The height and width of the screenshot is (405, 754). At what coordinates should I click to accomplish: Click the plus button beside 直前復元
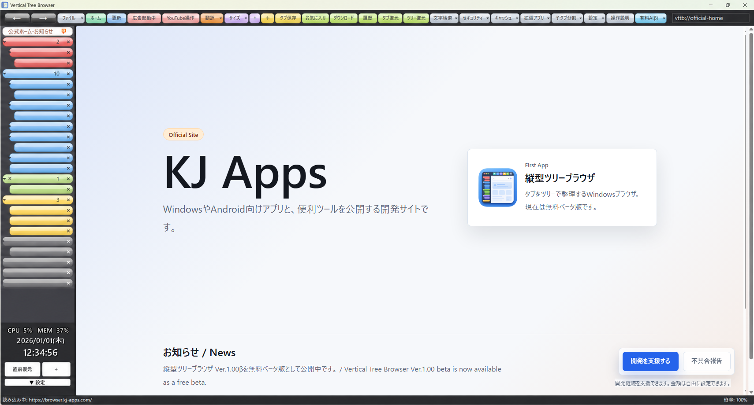point(56,369)
